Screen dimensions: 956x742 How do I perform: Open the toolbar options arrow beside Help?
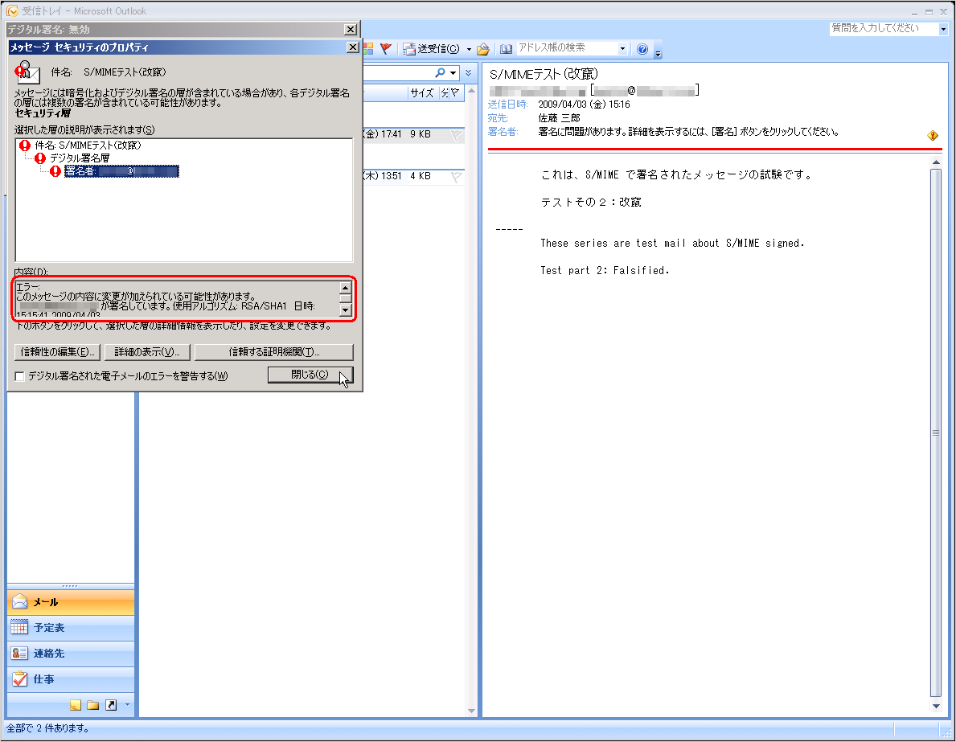tap(658, 52)
